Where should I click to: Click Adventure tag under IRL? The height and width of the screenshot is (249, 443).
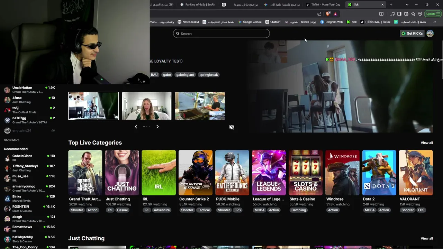coord(162,210)
